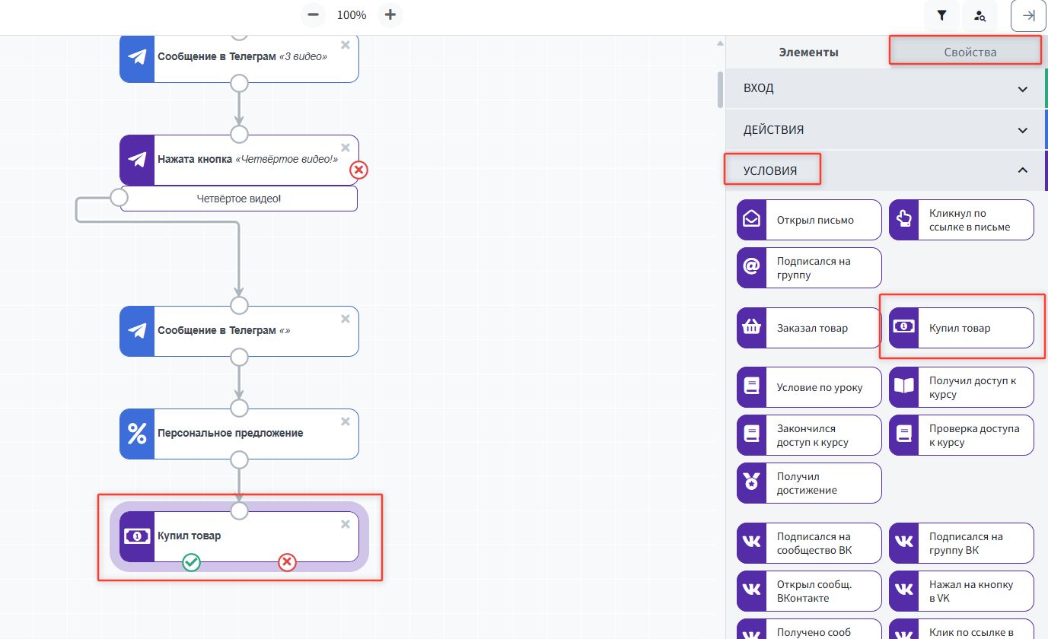This screenshot has width=1048, height=639.
Task: Collapse the 'УСЛОВИЯ' section
Action: pyautogui.click(x=1022, y=170)
